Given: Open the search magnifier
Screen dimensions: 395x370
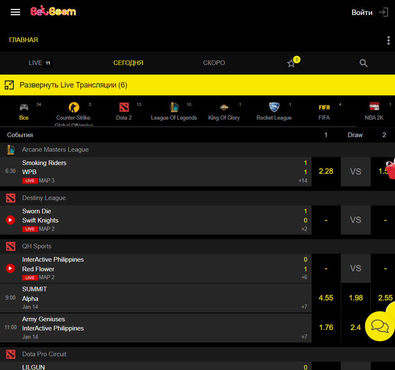Looking at the screenshot, I should point(363,63).
